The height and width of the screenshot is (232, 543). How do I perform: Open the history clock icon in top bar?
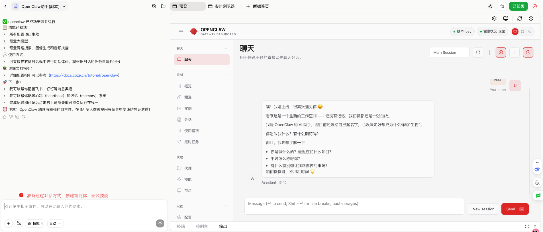(154, 6)
